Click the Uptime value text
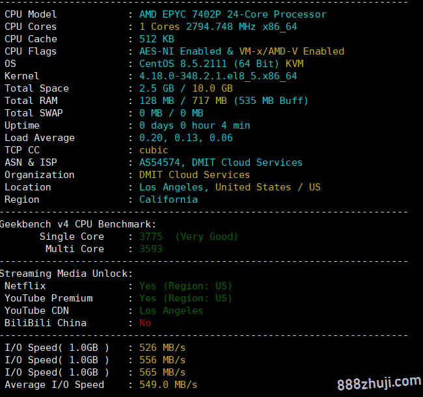The width and height of the screenshot is (423, 397). point(194,125)
